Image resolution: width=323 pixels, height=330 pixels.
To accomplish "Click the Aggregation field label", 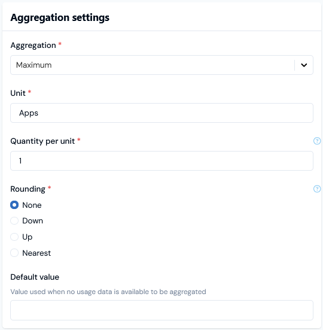I will tap(33, 46).
